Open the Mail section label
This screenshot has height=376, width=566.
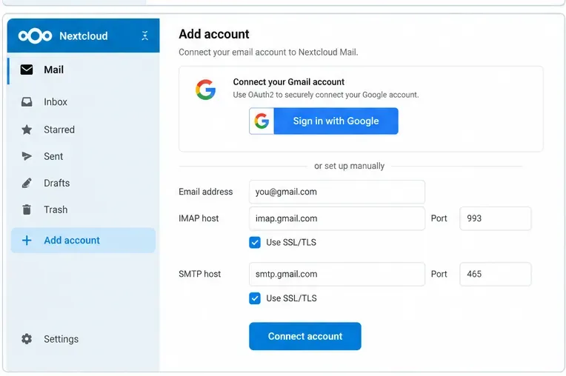point(54,70)
